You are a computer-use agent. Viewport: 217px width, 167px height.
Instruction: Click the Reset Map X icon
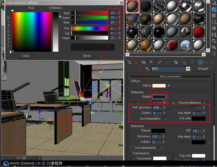tap(151, 62)
